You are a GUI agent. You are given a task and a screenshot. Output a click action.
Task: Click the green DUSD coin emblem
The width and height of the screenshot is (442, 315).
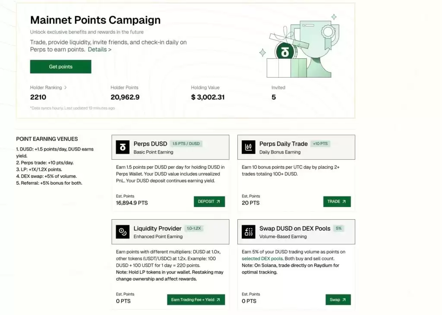[284, 52]
